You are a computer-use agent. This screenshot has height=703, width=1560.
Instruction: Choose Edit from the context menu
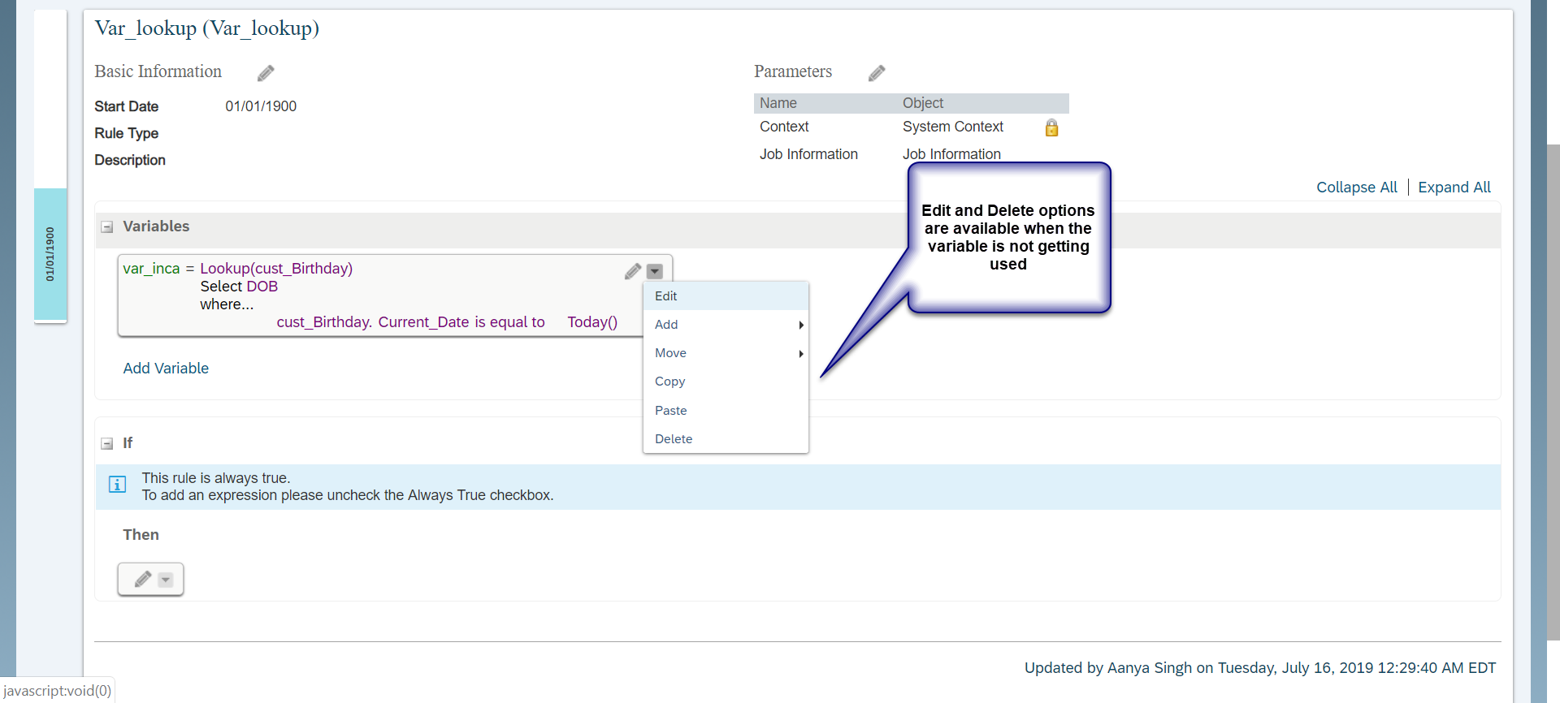click(726, 296)
